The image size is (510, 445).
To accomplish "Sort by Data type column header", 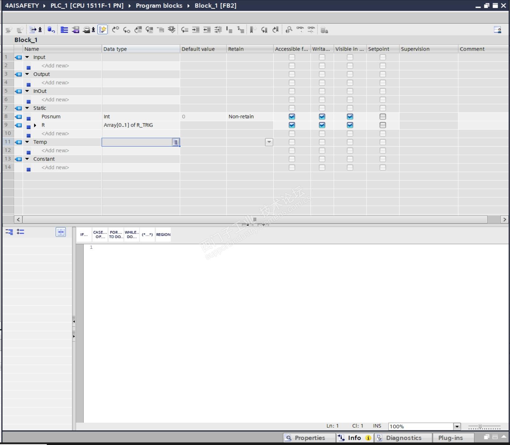I will [141, 49].
